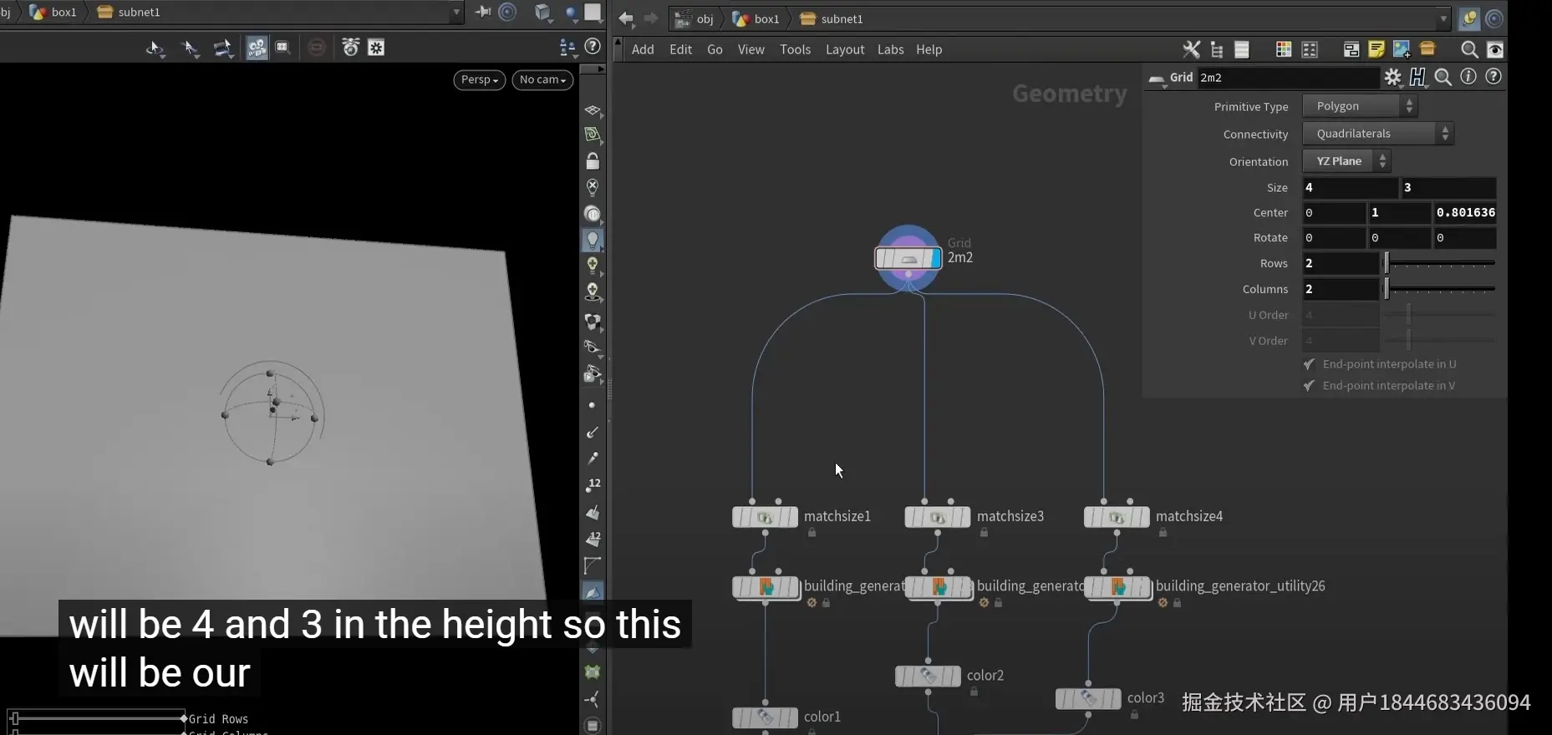
Task: Click the gear icon in Grid parameter pane
Action: click(x=1392, y=78)
